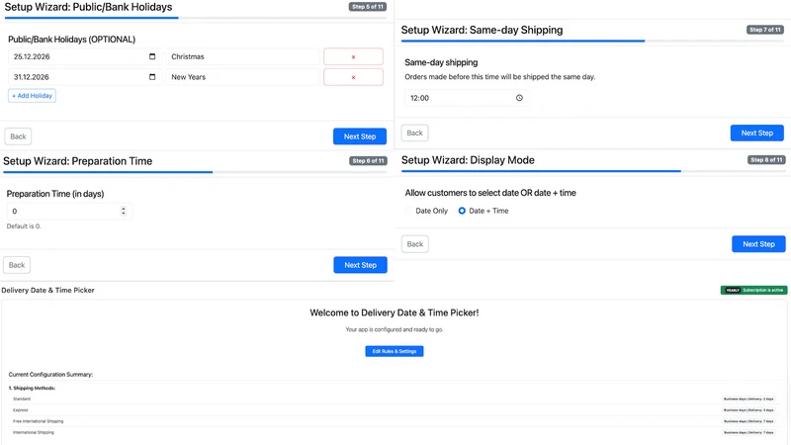The height and width of the screenshot is (445, 791).
Task: Click the Edit Rules & Settings button
Action: pos(395,351)
